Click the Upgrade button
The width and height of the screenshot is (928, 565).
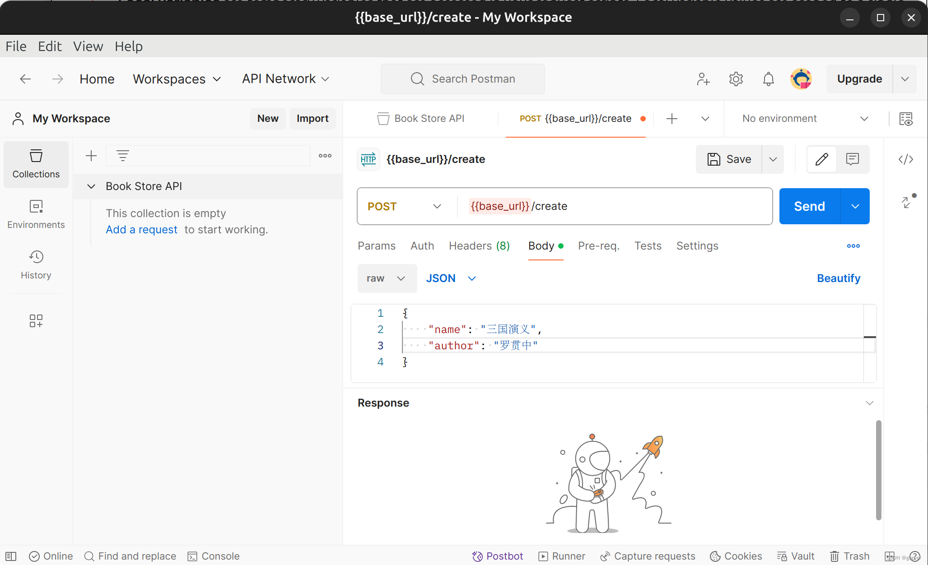(x=859, y=79)
